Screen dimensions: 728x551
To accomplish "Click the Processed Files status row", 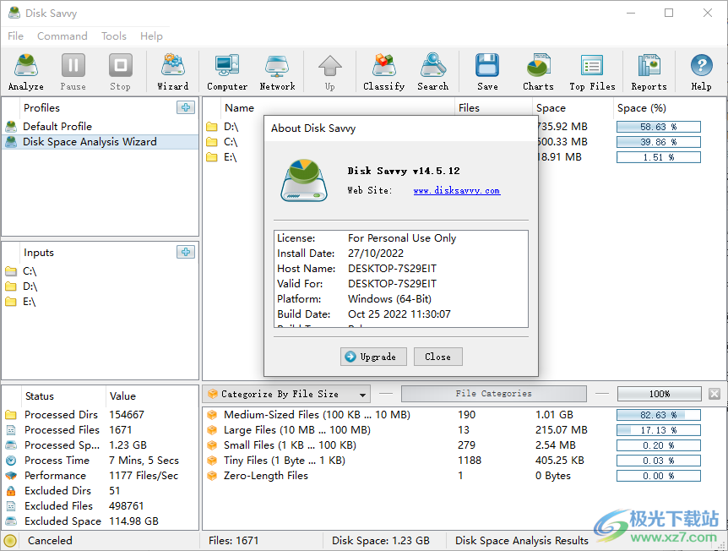I will click(100, 430).
